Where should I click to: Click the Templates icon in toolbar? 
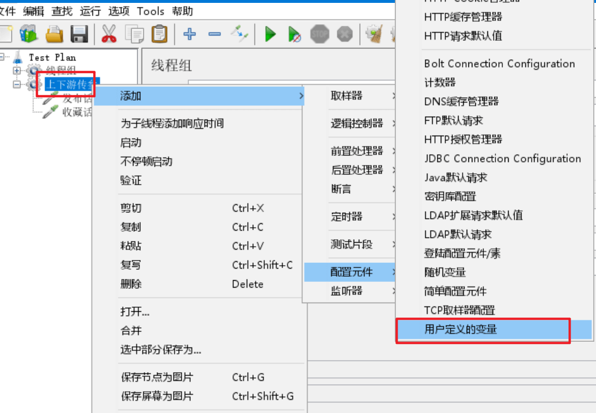point(29,35)
